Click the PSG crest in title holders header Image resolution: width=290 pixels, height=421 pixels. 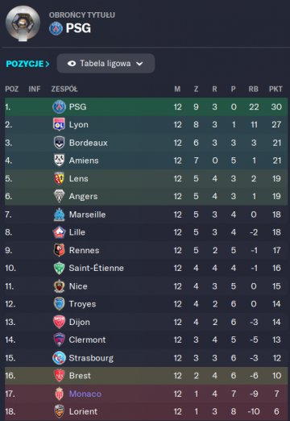(x=56, y=28)
